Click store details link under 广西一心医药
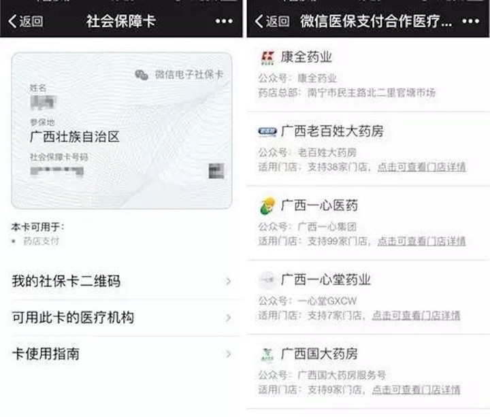This screenshot has height=417, width=490. point(421,241)
